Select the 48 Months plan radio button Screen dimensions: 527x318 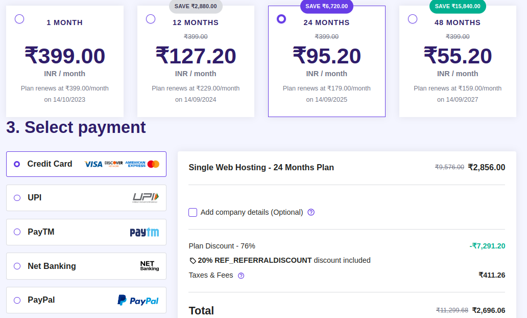click(413, 19)
